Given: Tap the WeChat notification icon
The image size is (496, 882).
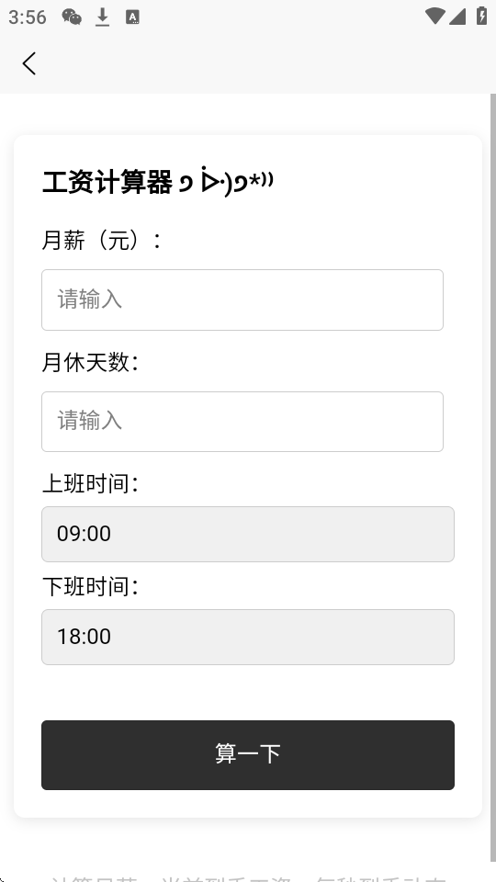Looking at the screenshot, I should click(x=72, y=17).
